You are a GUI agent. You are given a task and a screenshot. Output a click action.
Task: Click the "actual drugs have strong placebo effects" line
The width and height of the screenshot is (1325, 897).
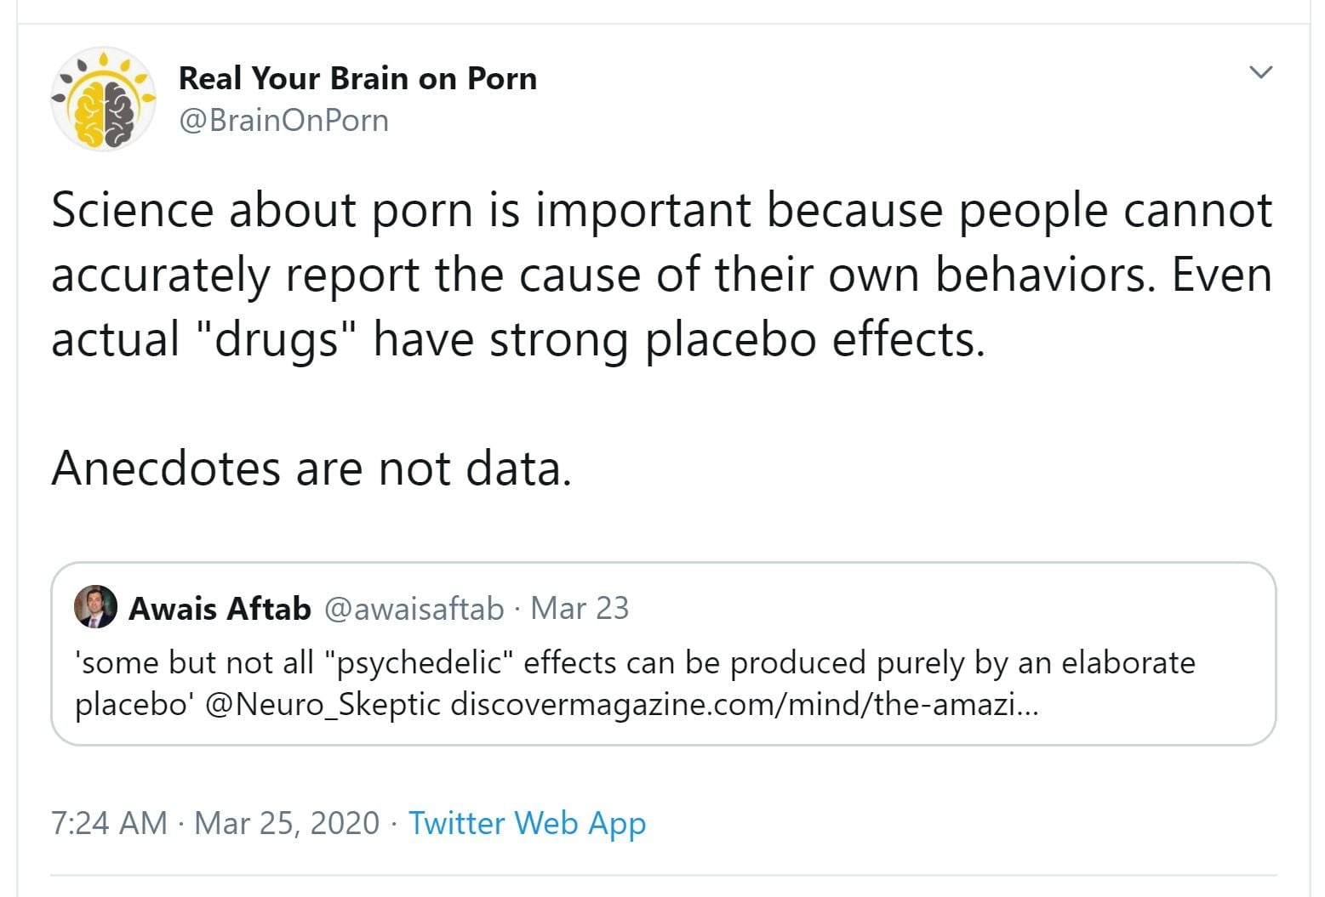pos(517,339)
